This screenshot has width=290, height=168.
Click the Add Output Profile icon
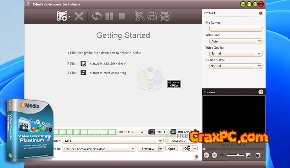click(164, 16)
